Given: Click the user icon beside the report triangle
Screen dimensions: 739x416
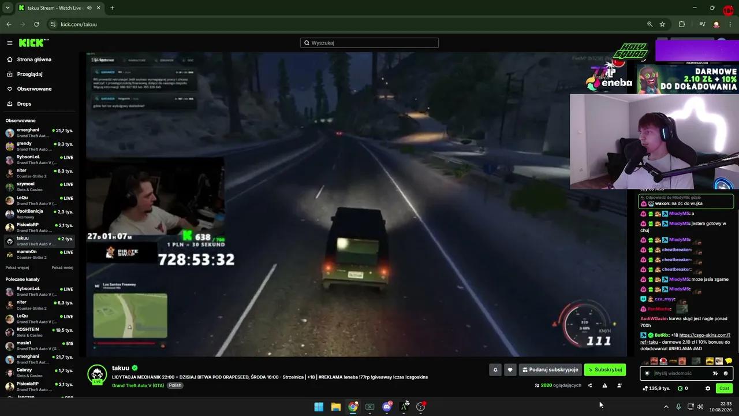Looking at the screenshot, I should [619, 385].
